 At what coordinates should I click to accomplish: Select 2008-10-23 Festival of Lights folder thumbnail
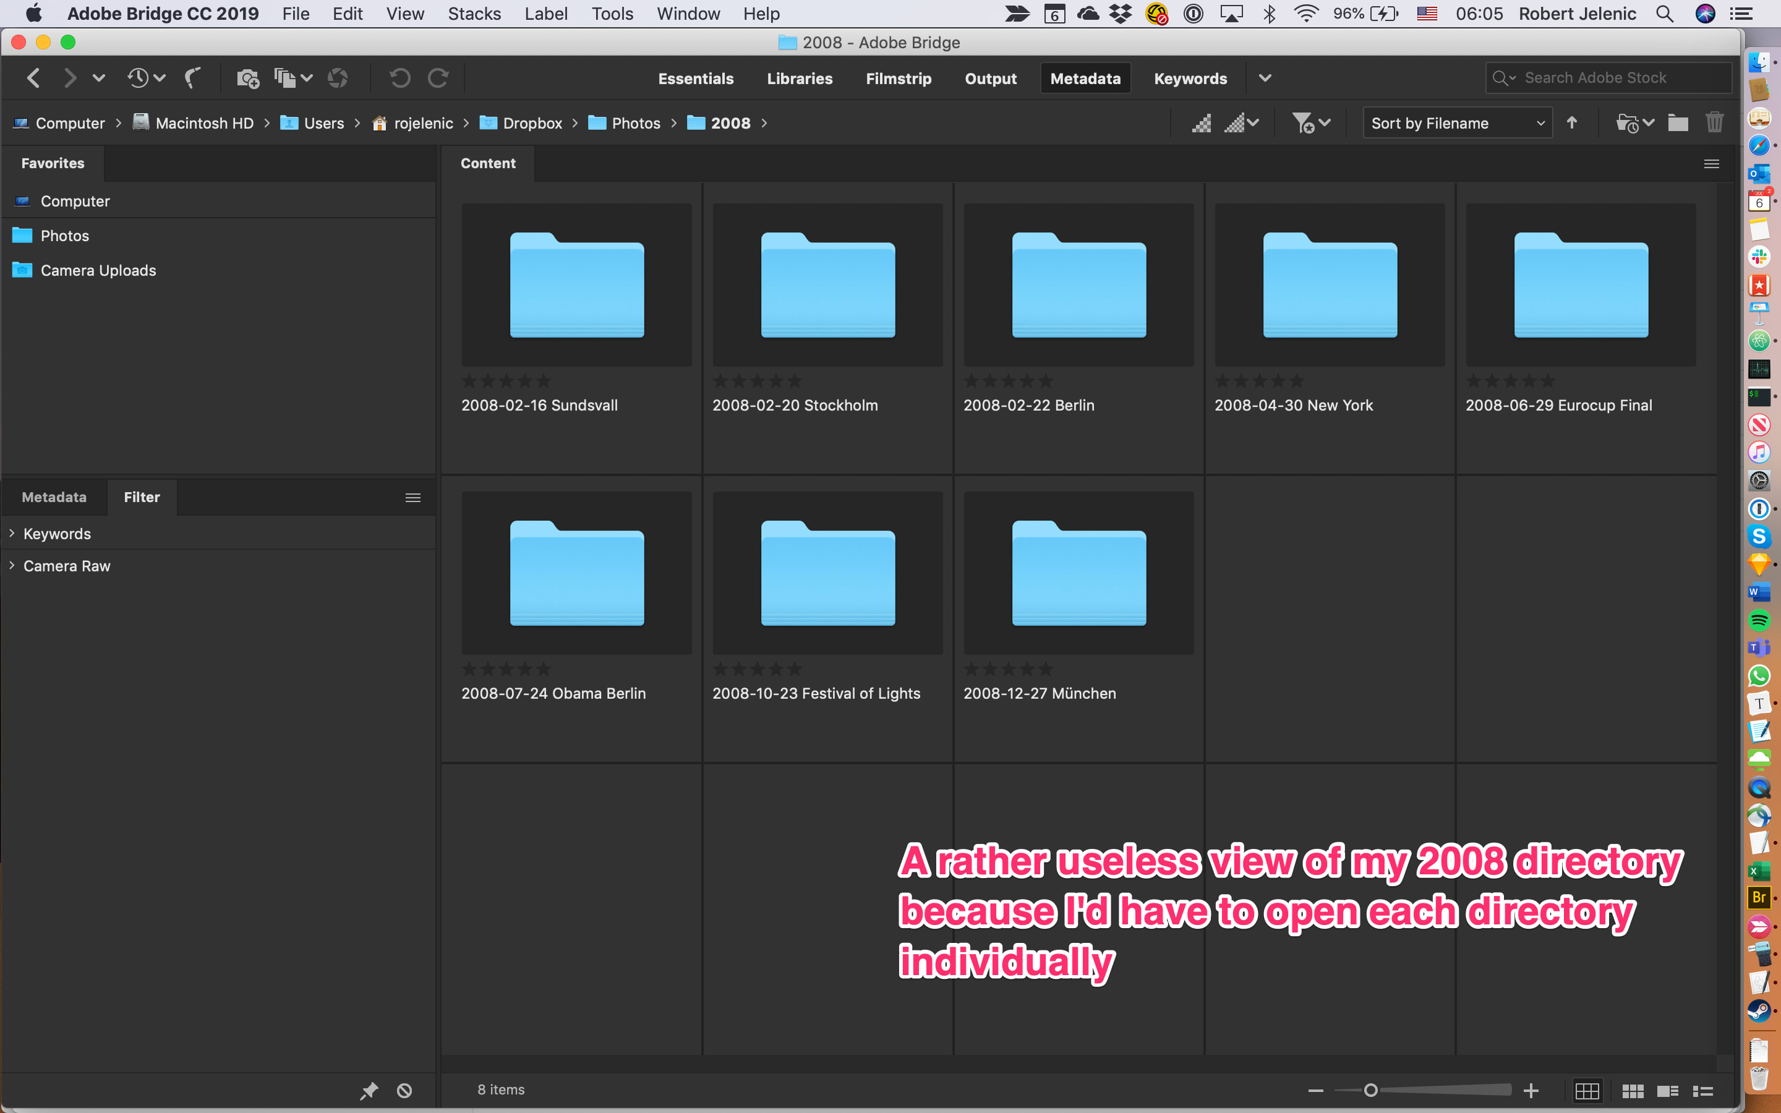click(x=828, y=573)
